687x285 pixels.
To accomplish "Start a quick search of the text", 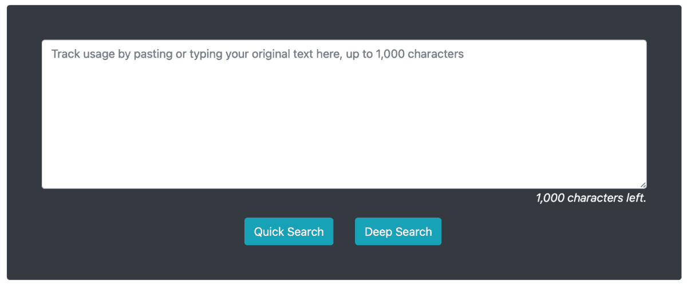I will 289,231.
